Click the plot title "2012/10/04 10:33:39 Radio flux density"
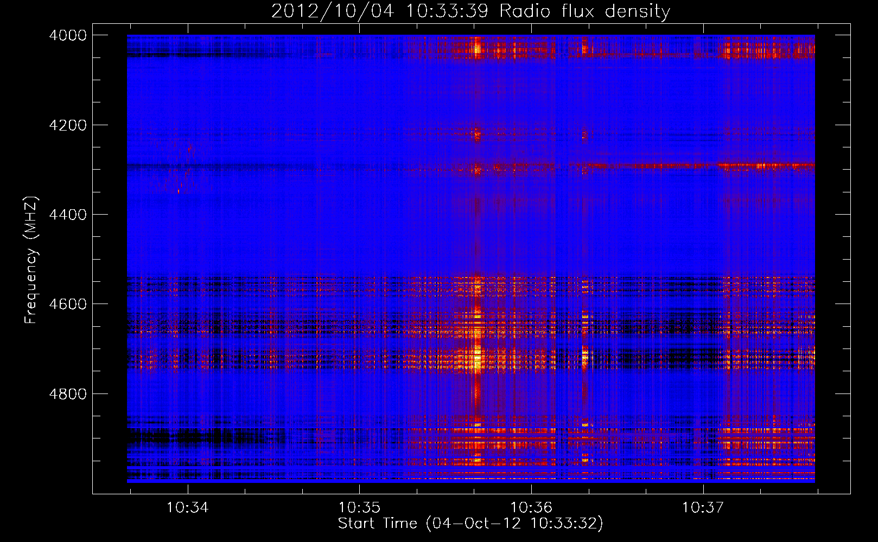The image size is (878, 542). [x=470, y=11]
